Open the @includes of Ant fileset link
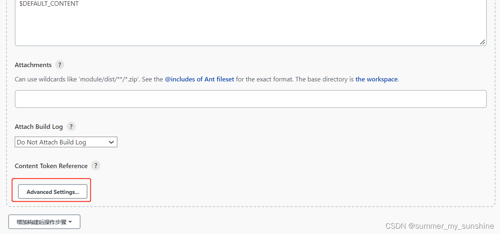The height and width of the screenshot is (234, 500). tap(200, 79)
